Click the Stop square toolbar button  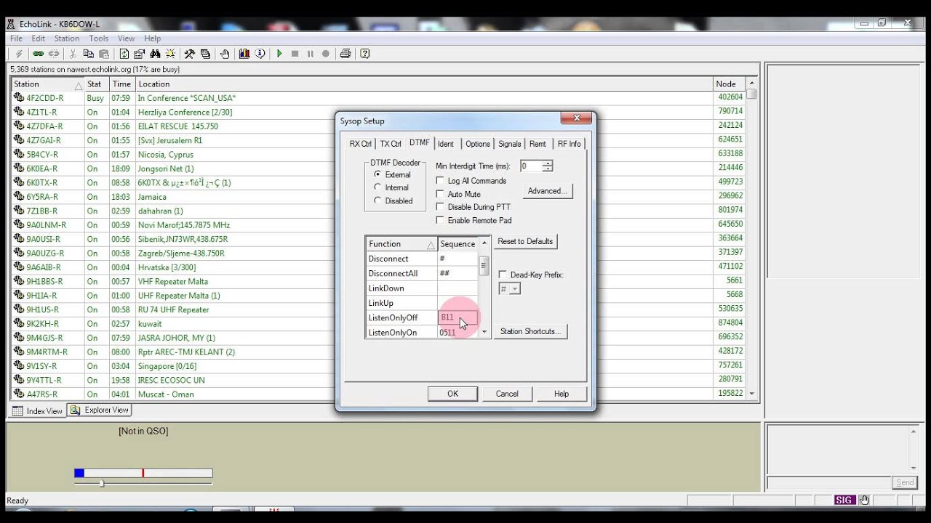pos(295,54)
